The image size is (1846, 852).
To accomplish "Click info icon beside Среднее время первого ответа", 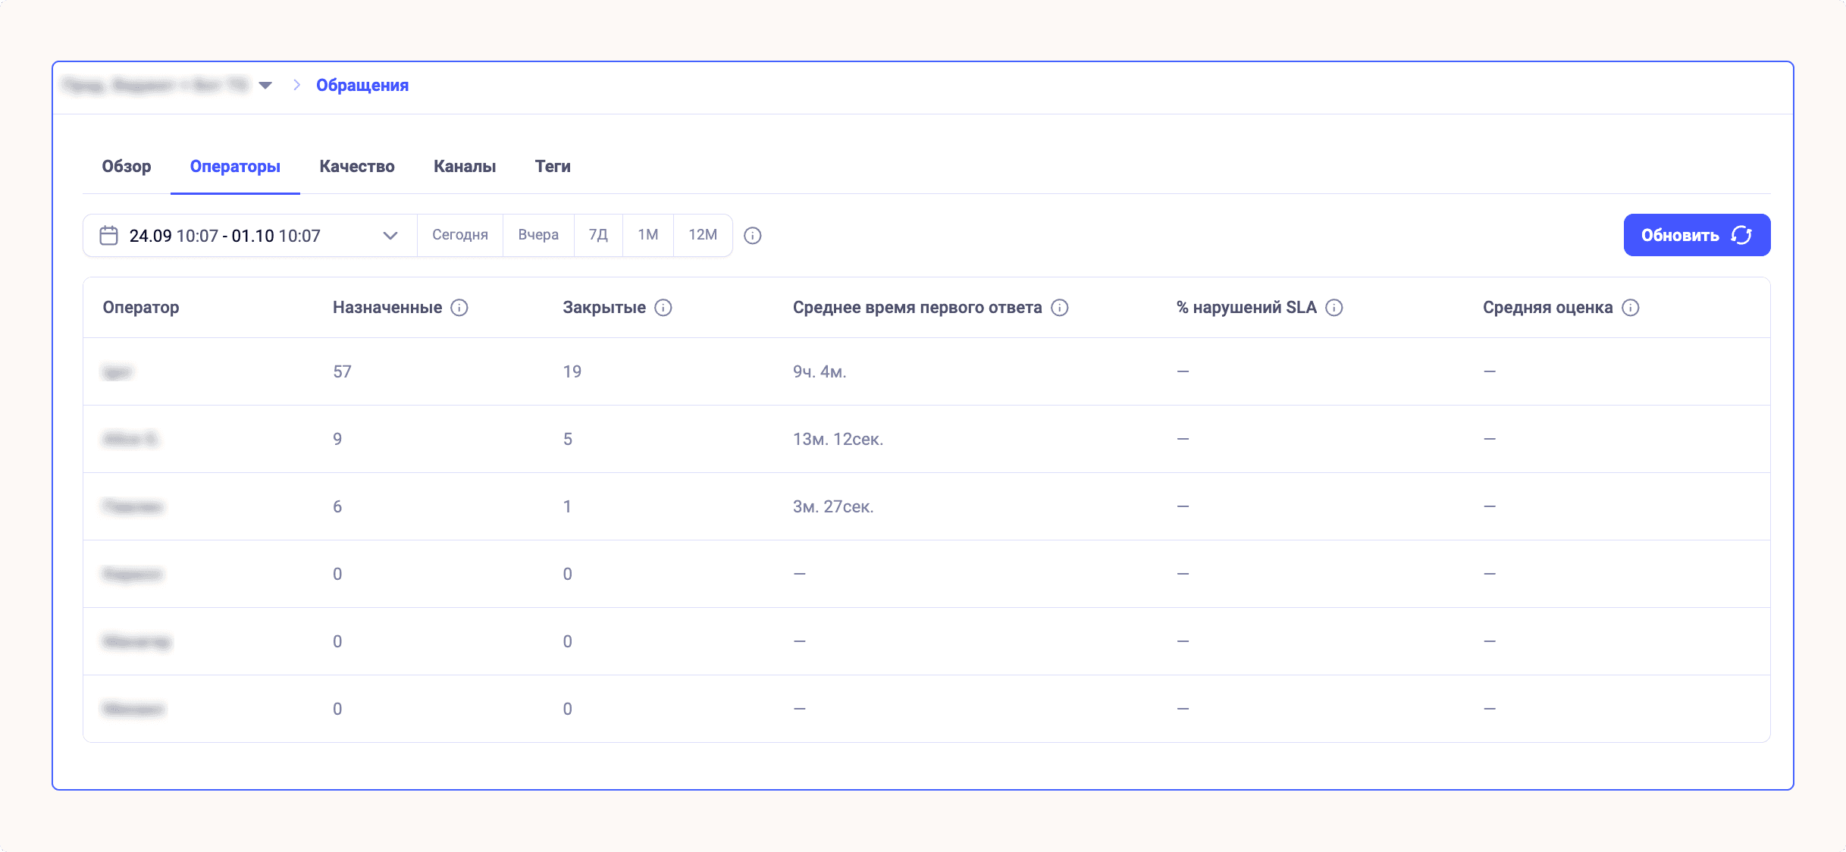I will pos(1060,308).
